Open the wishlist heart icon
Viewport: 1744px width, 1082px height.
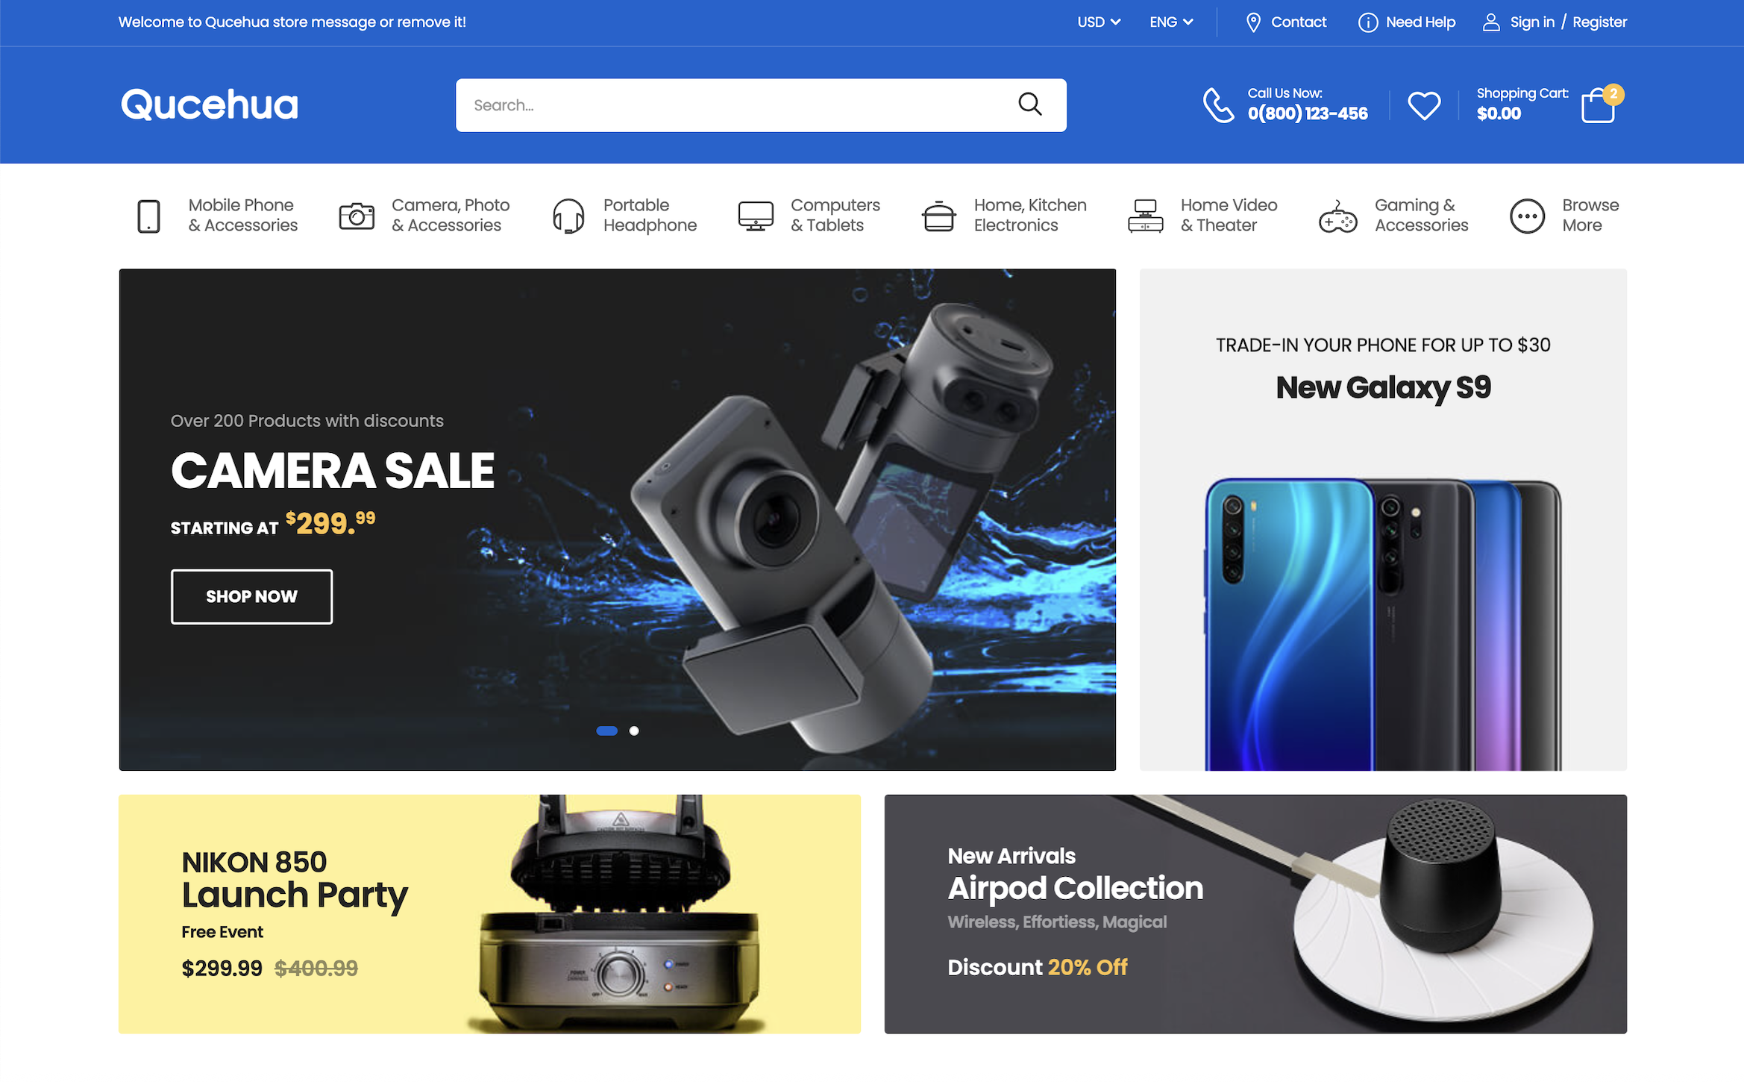click(1424, 105)
